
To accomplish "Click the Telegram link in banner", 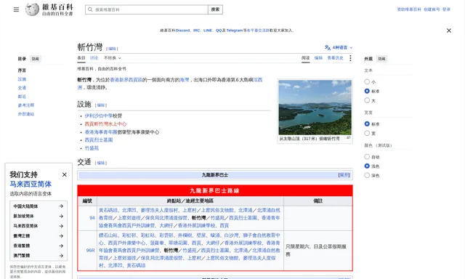I will point(234,31).
